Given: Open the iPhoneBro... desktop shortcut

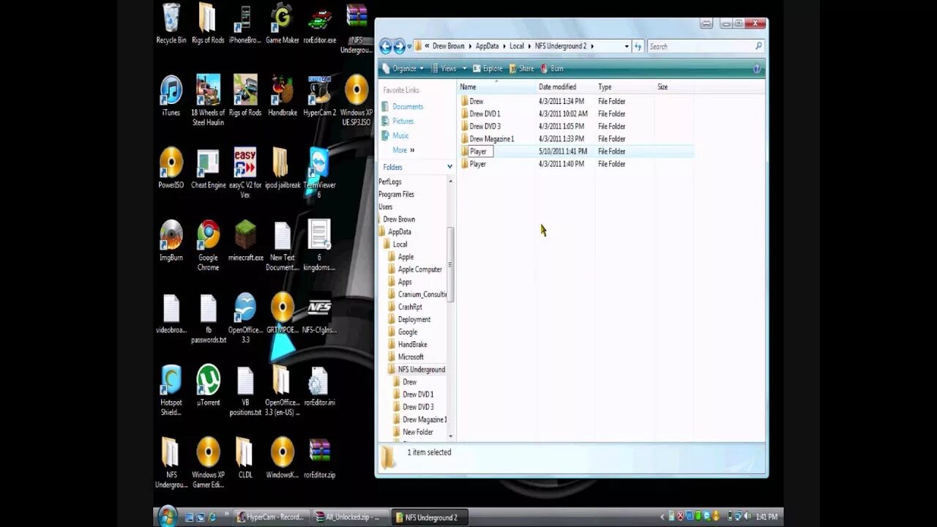Looking at the screenshot, I should click(245, 23).
